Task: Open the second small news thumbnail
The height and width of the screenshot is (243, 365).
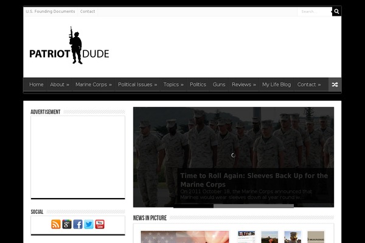Action: 269,237
